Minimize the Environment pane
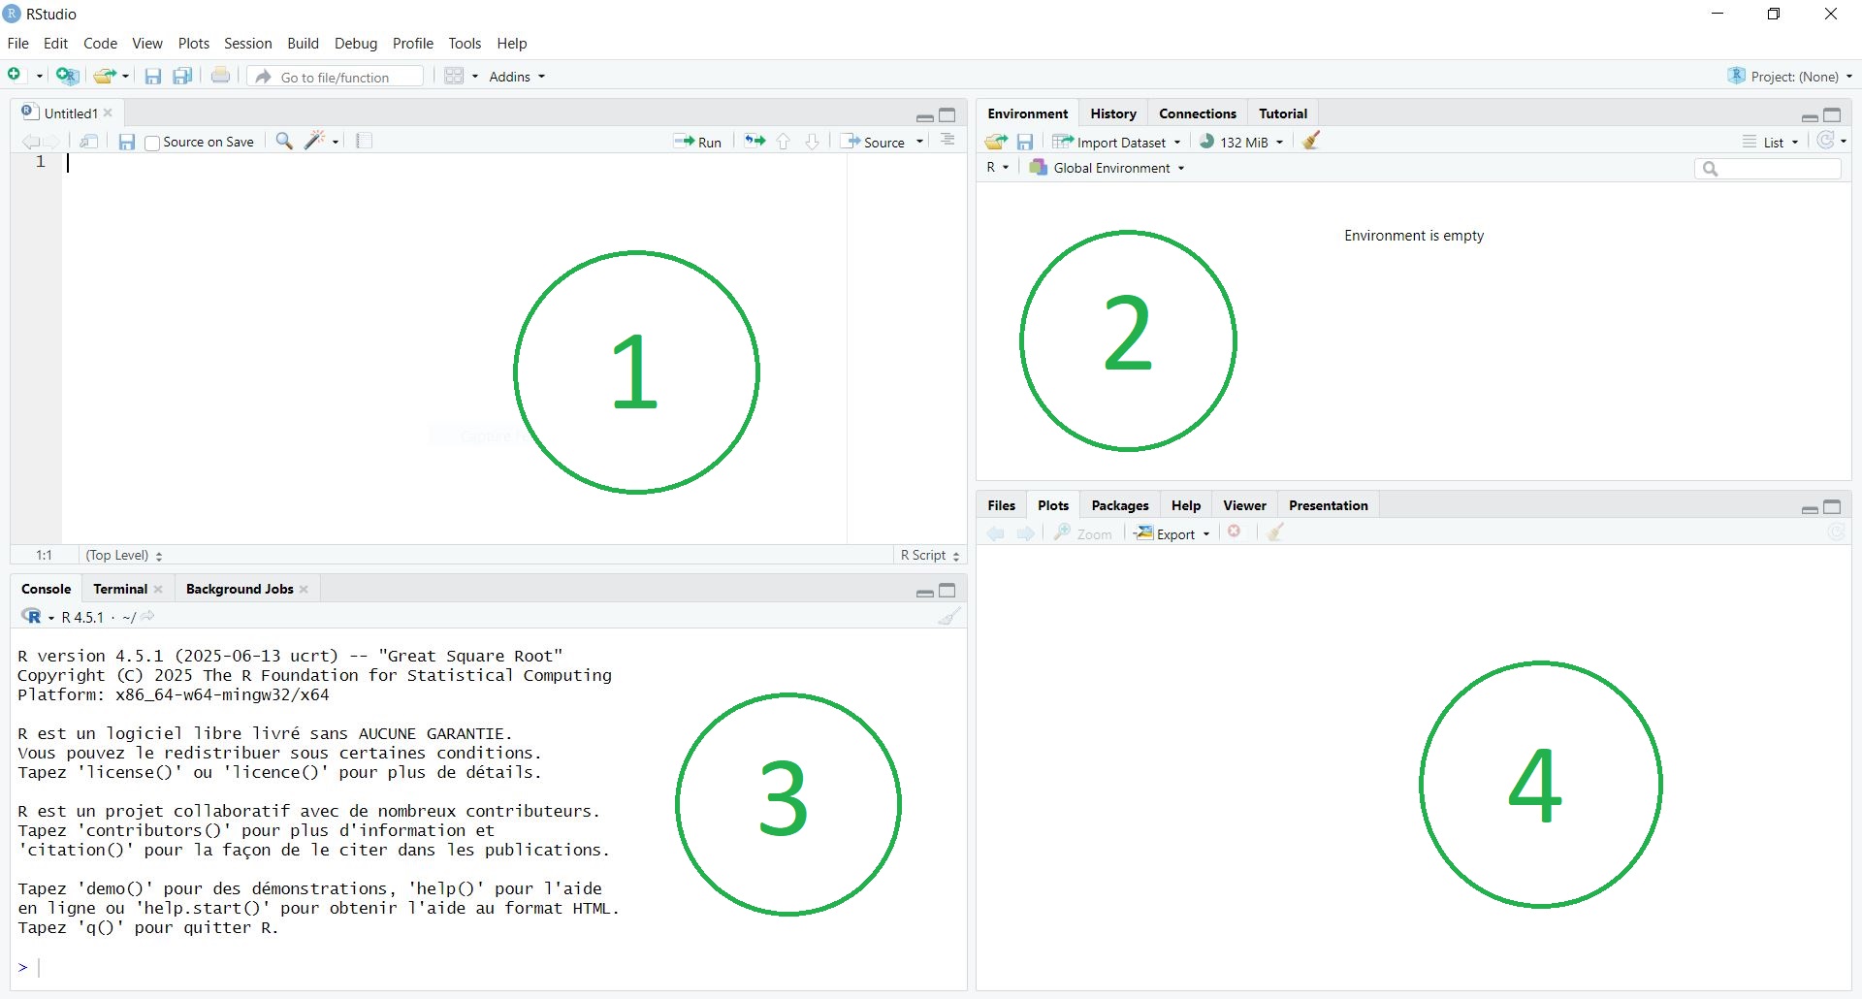Screen dimensions: 1862x999 [x=1810, y=116]
